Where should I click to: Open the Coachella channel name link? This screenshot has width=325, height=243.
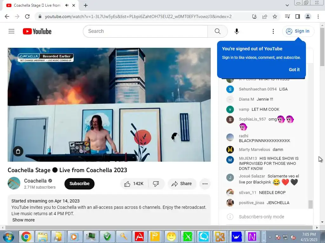tap(35, 181)
